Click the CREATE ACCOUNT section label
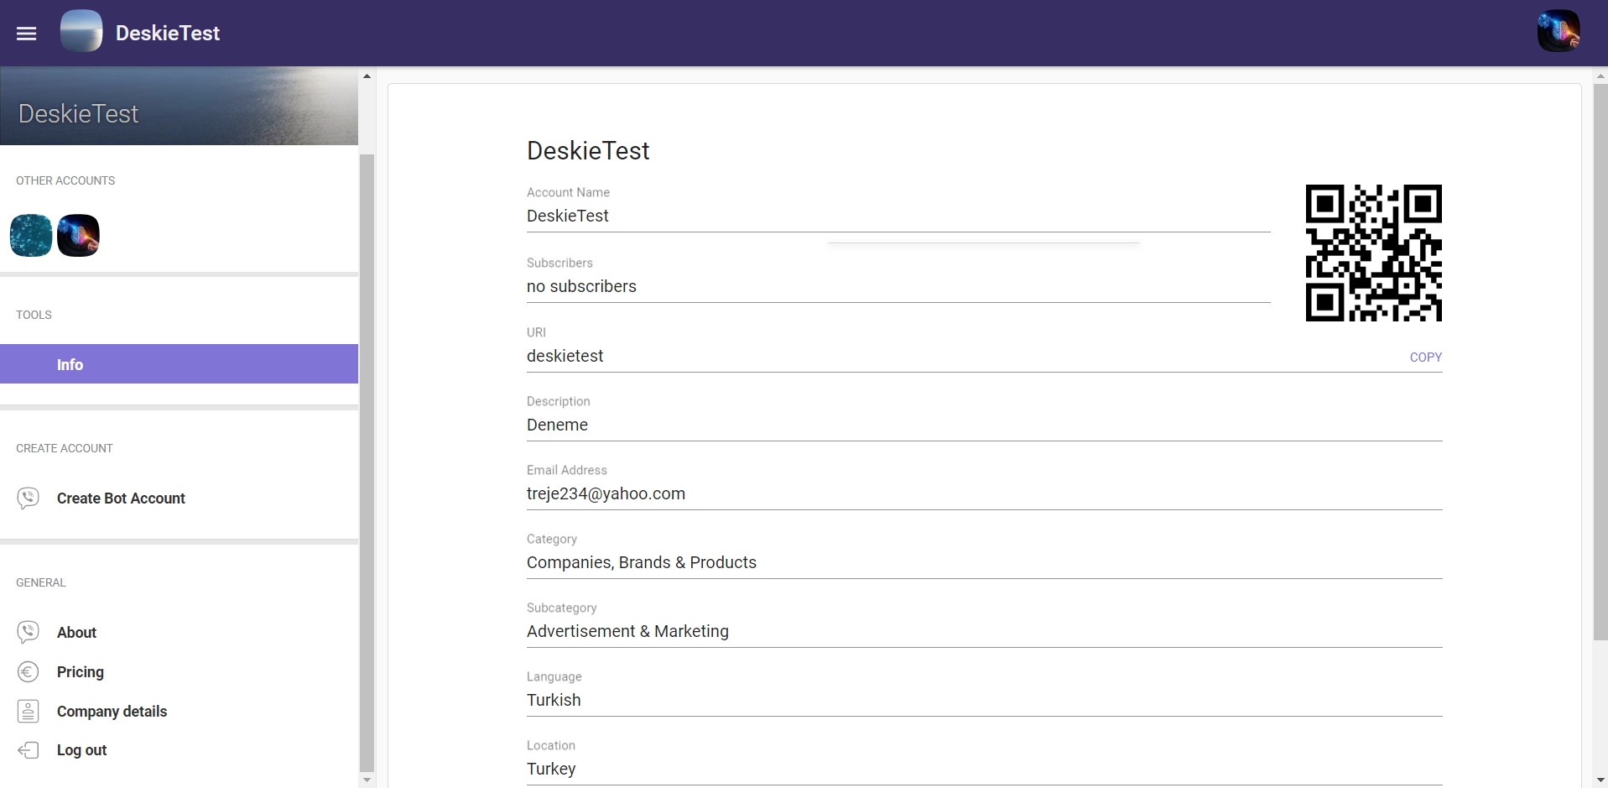This screenshot has width=1608, height=788. pos(65,448)
